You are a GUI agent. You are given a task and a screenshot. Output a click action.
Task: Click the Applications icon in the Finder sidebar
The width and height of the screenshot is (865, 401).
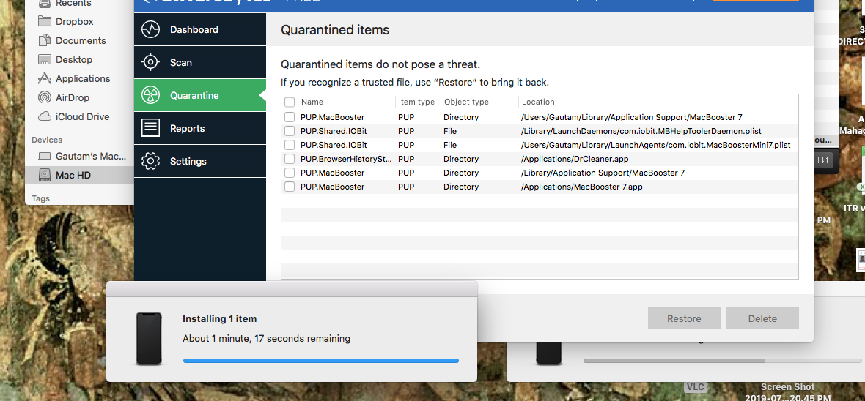pos(45,79)
